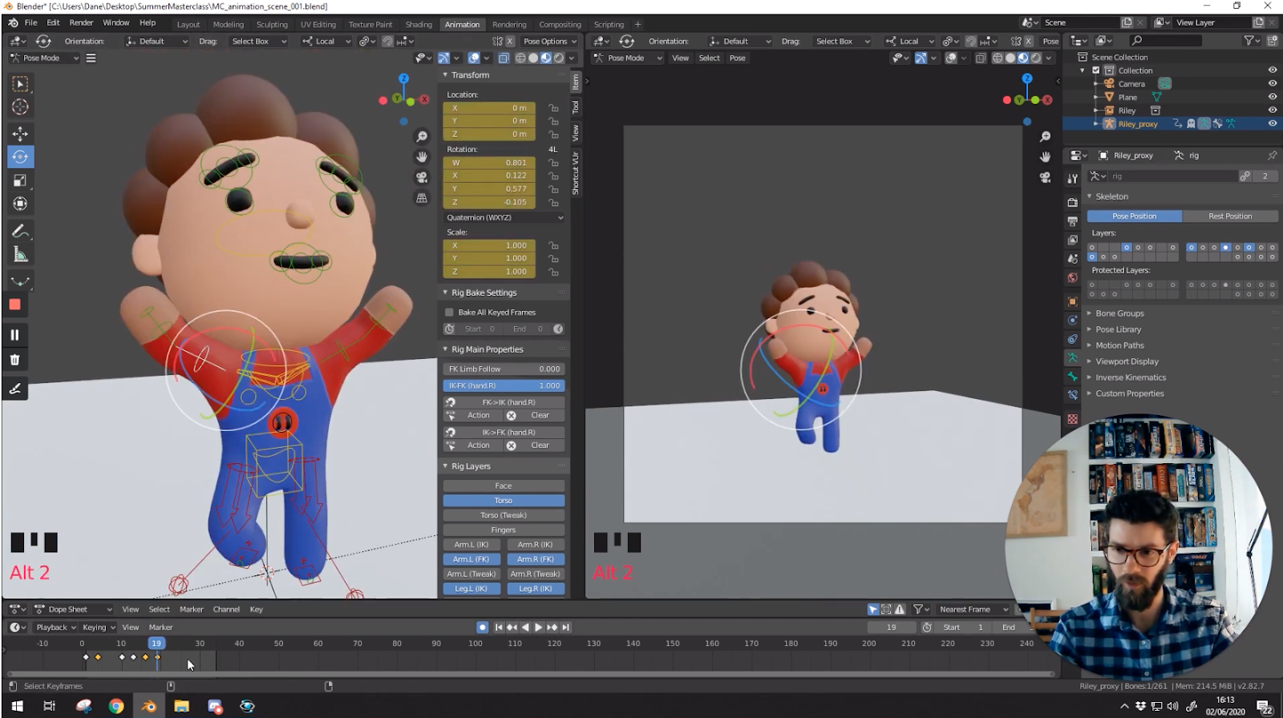Adjust the FK Limb Follow slider

click(x=504, y=369)
